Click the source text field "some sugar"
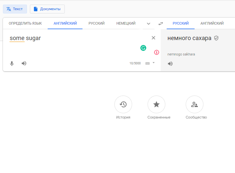The image size is (235, 173). 25,38
